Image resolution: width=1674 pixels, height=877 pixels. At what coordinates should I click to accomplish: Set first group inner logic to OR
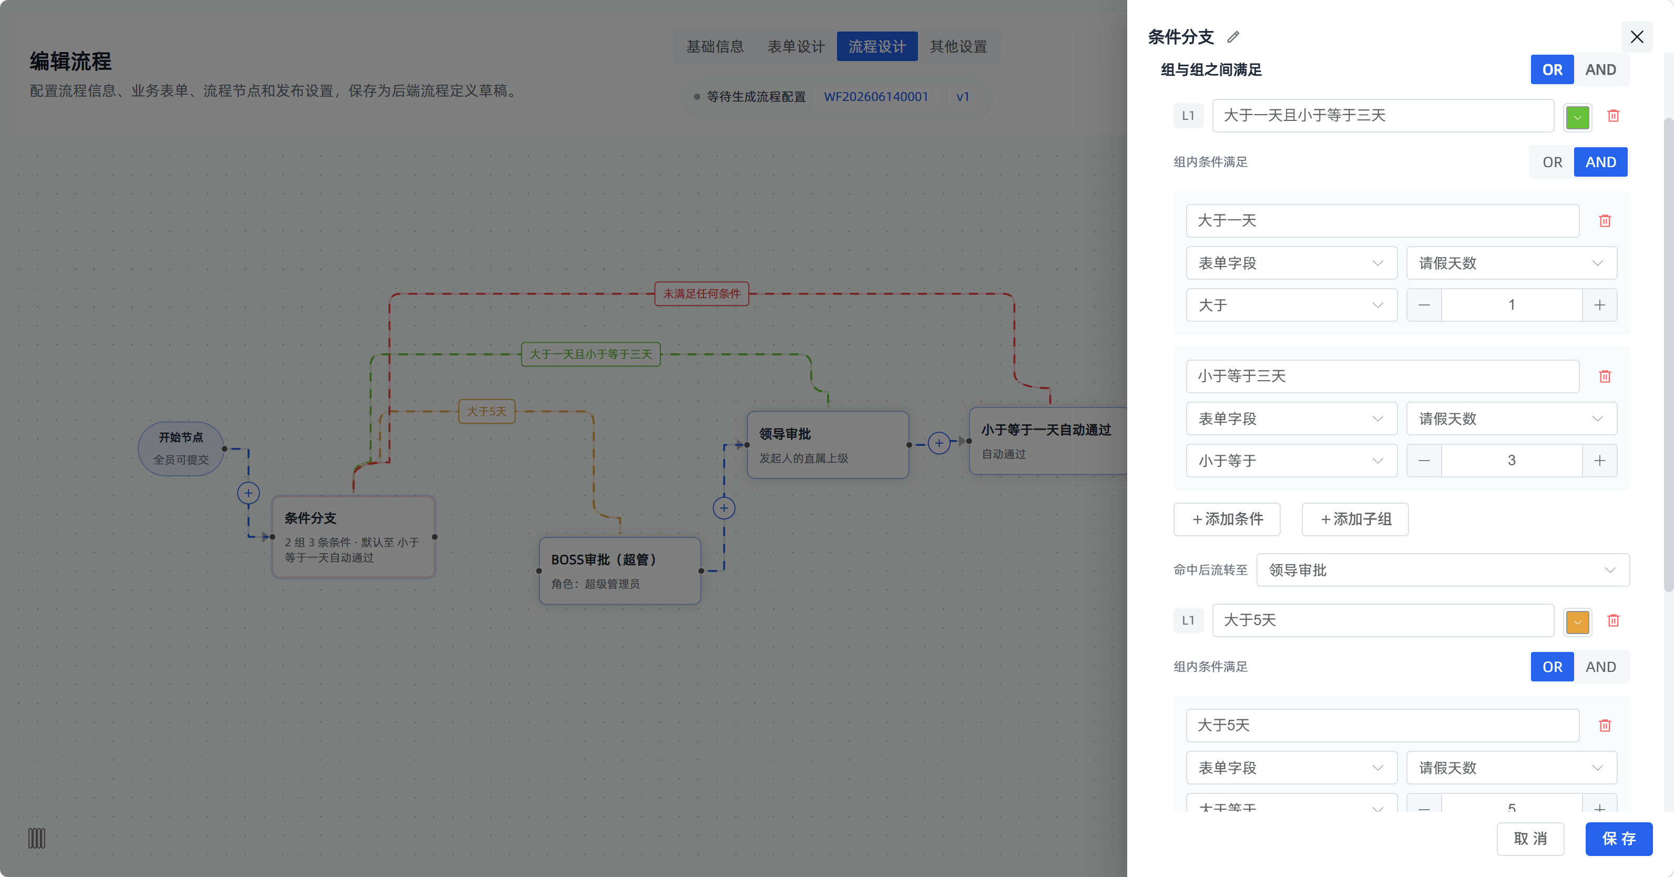click(1552, 162)
